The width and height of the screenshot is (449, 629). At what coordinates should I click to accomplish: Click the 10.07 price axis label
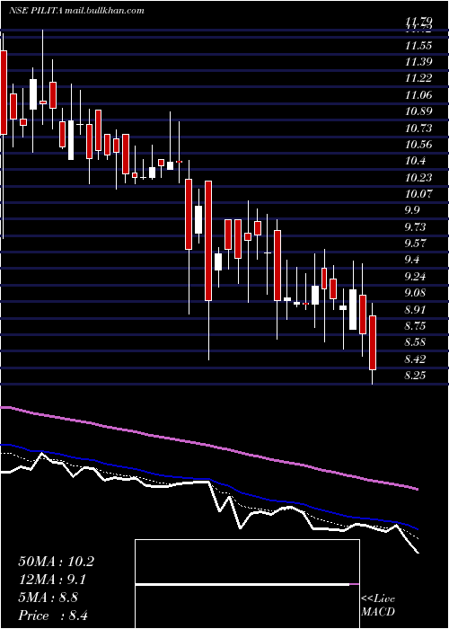point(418,194)
